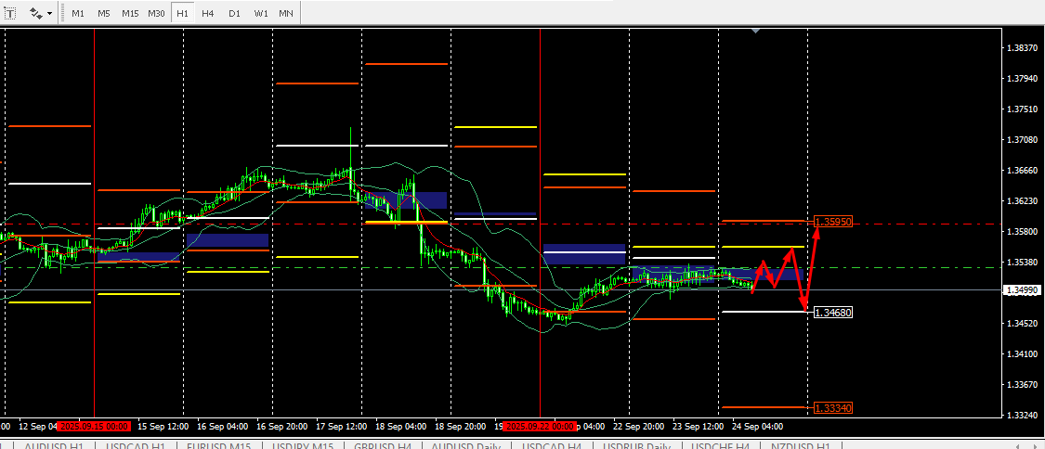Image resolution: width=1045 pixels, height=449 pixels.
Task: Click the 1.35950 orange price label
Action: click(x=833, y=222)
